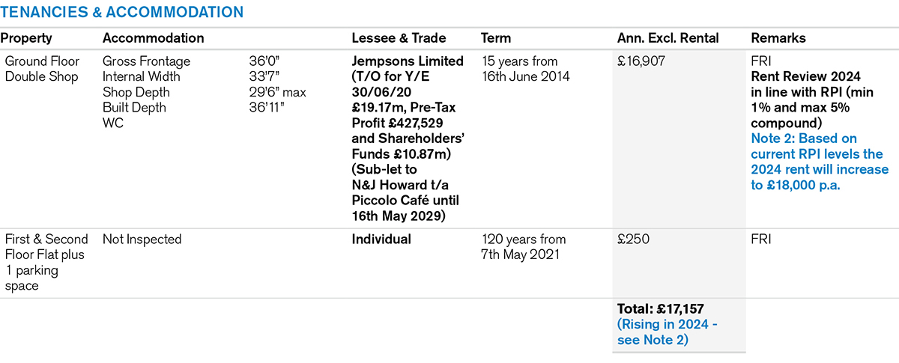
Task: Click the Gross Frontage measurement label
Action: (147, 61)
